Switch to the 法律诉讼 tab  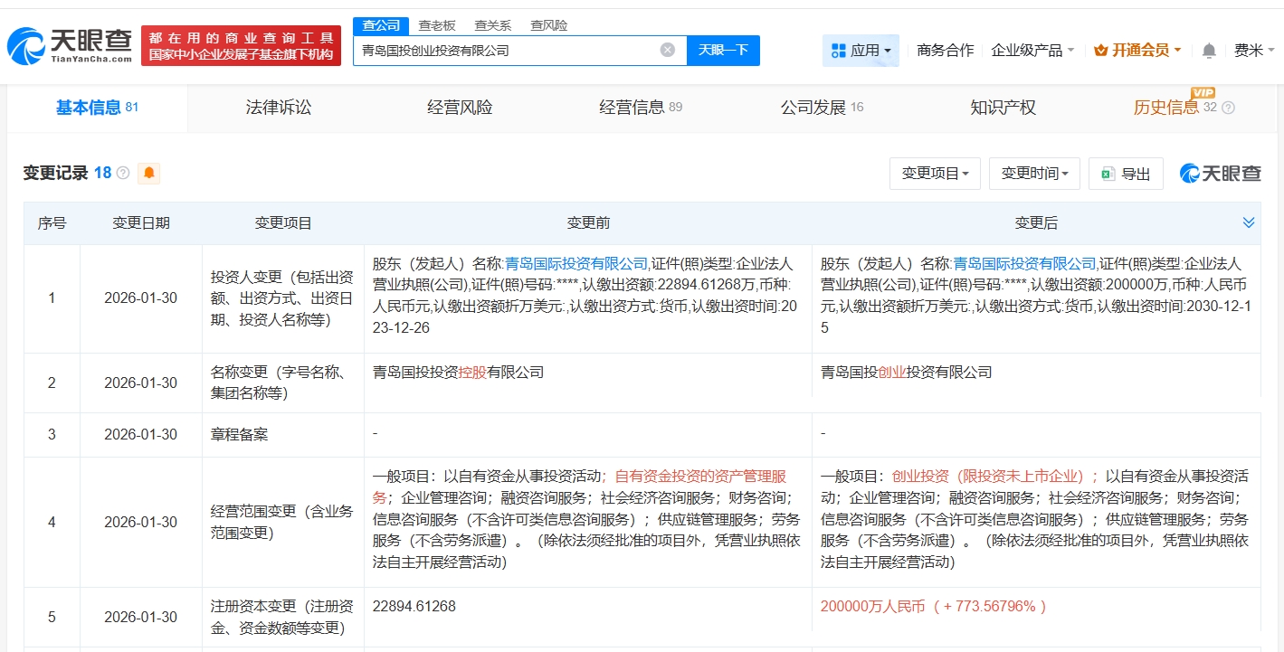point(279,108)
